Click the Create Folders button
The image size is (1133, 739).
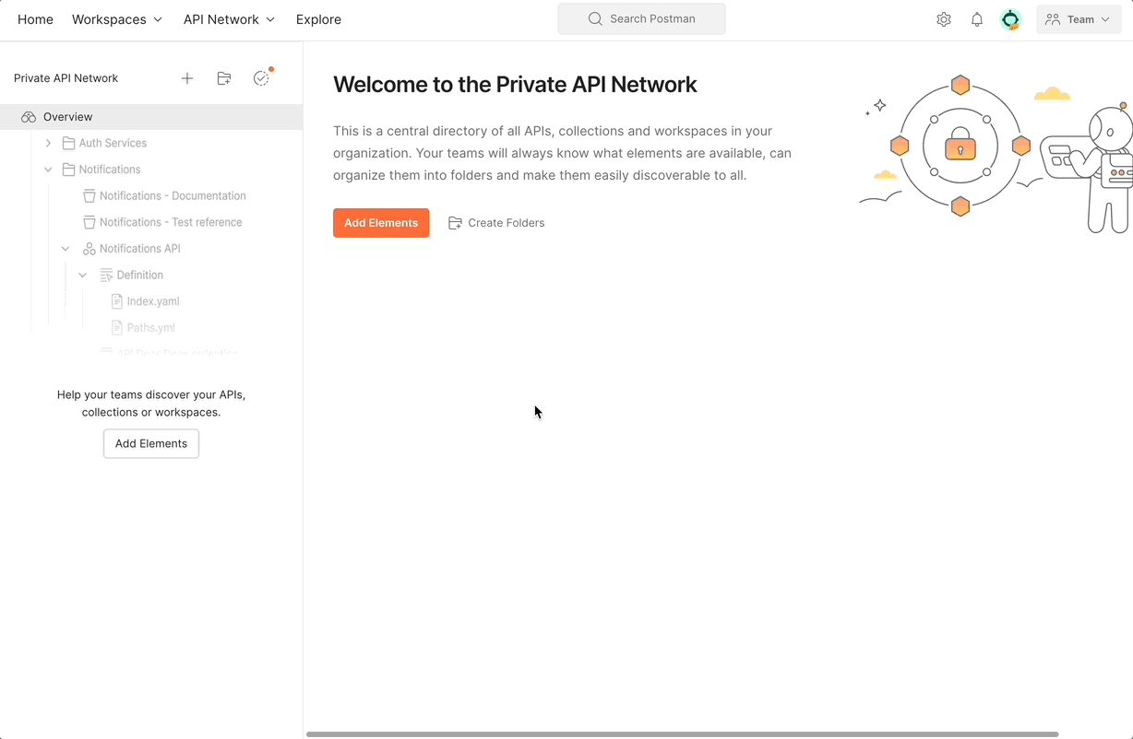click(496, 222)
